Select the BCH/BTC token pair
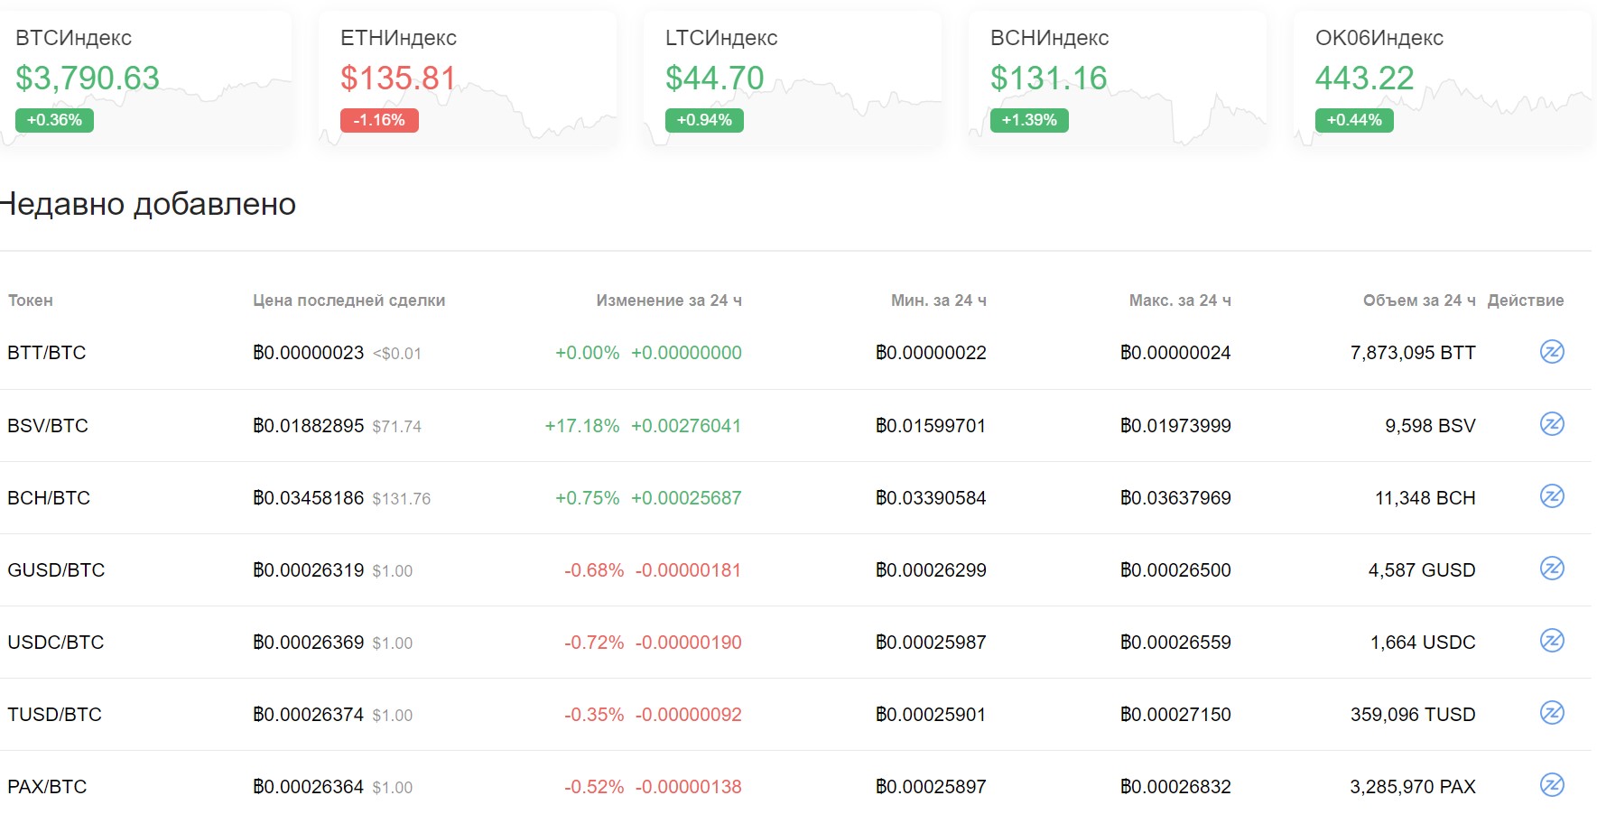Viewport: 1597px width, 814px height. click(x=49, y=497)
